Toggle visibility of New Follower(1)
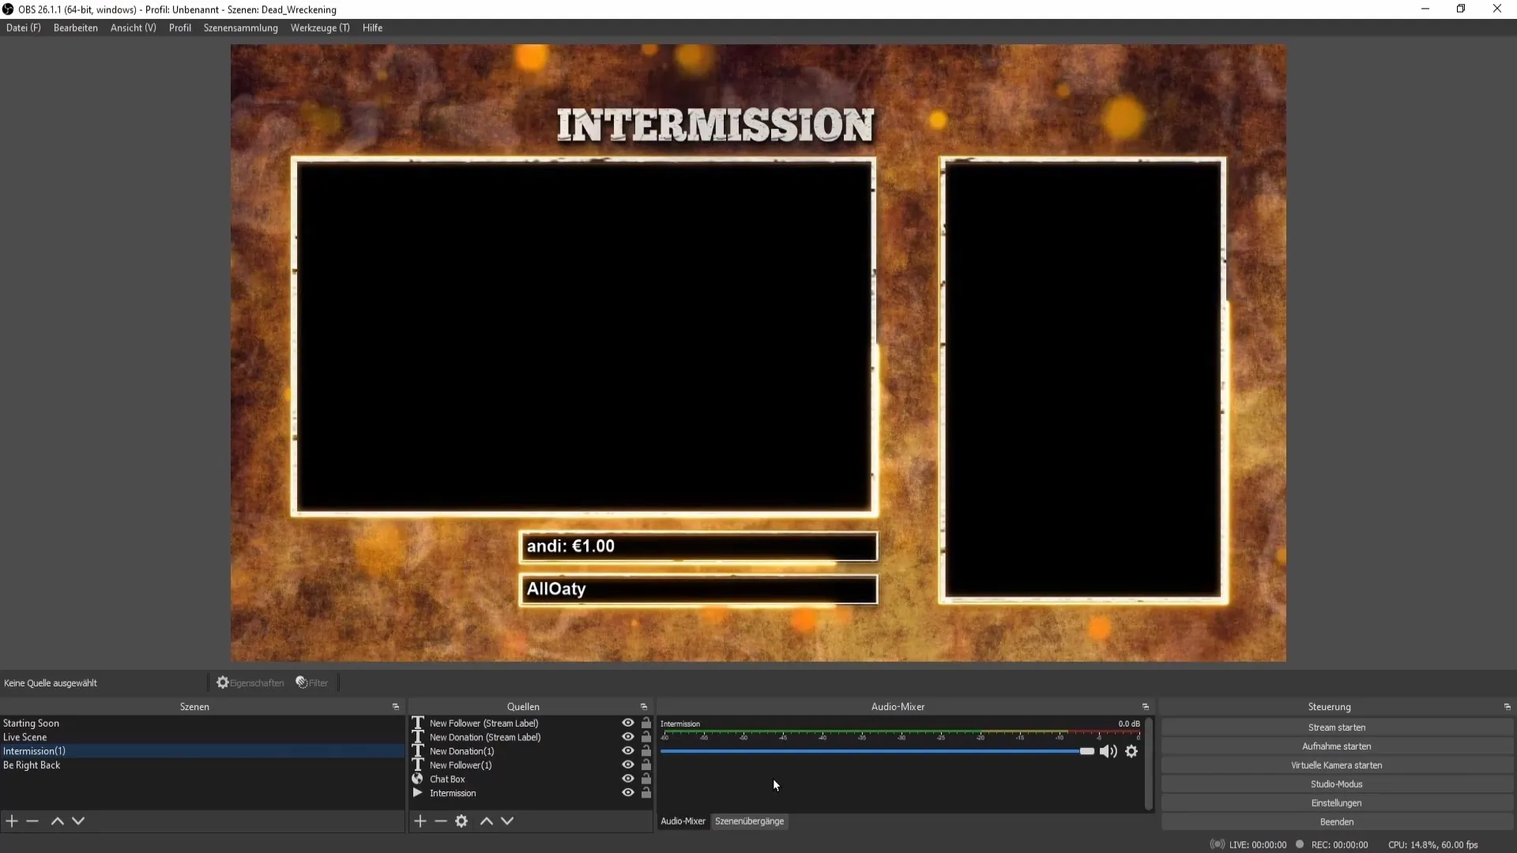 628,765
